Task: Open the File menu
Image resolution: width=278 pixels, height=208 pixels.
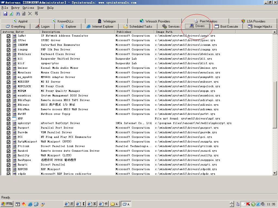Action: [5, 8]
